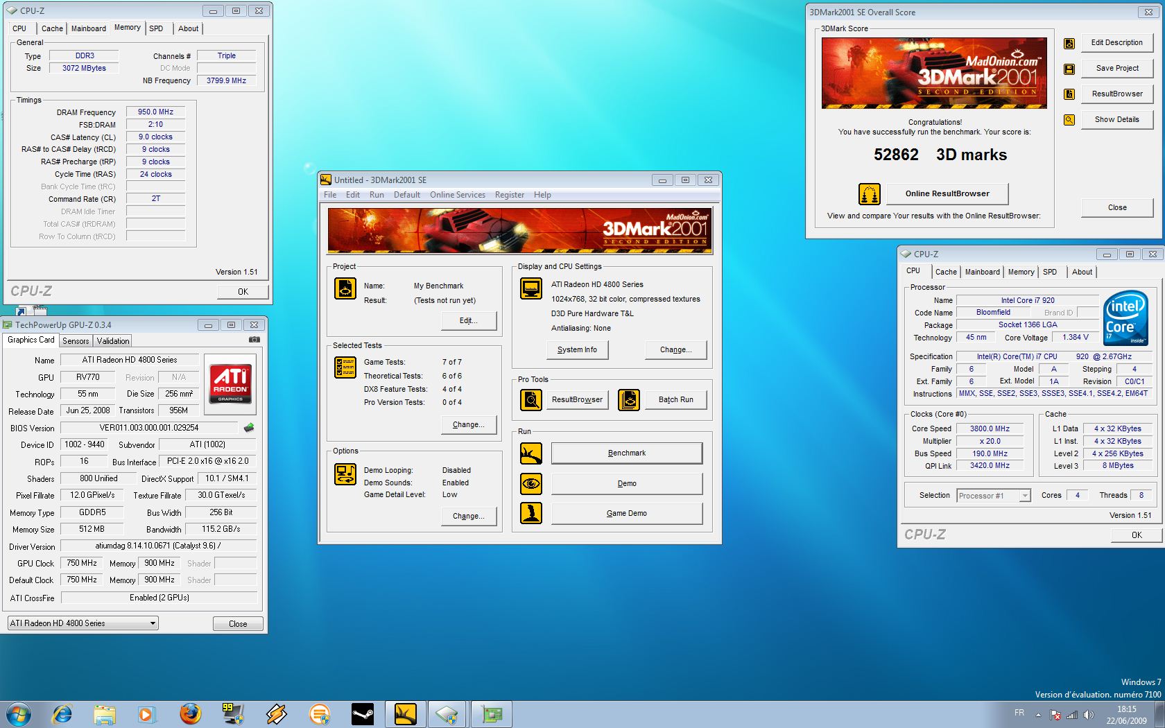Click the Close button in GPU-Z
The image size is (1165, 728).
click(x=238, y=624)
